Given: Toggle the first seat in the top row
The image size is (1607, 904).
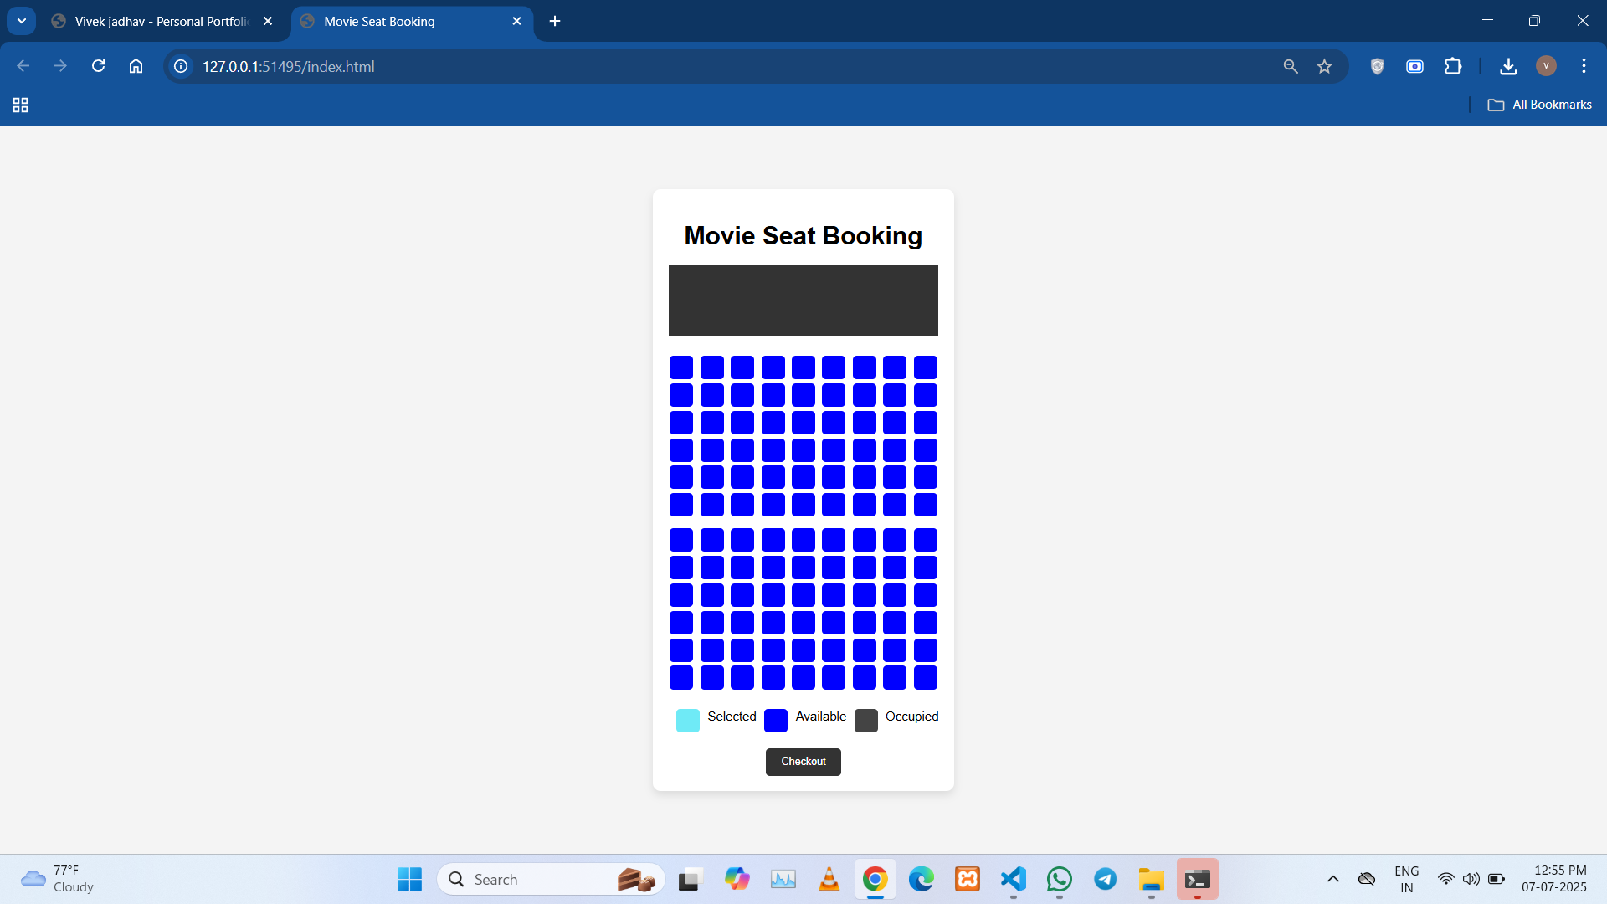Looking at the screenshot, I should [x=681, y=367].
